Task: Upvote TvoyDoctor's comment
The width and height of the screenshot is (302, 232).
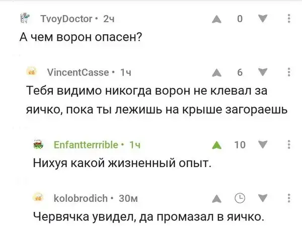Action: click(x=216, y=20)
